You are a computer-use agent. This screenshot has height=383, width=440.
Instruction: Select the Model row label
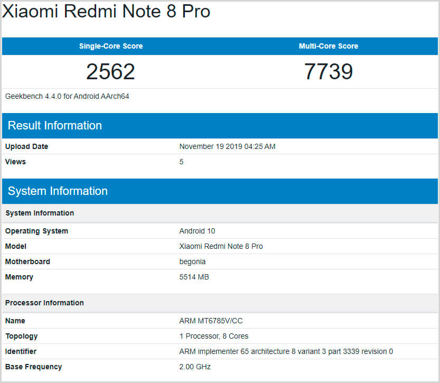tap(16, 246)
